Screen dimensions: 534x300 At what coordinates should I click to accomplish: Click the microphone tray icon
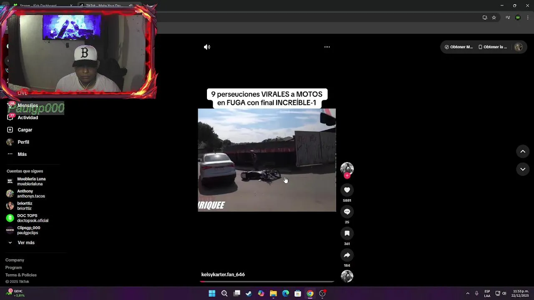click(x=477, y=293)
